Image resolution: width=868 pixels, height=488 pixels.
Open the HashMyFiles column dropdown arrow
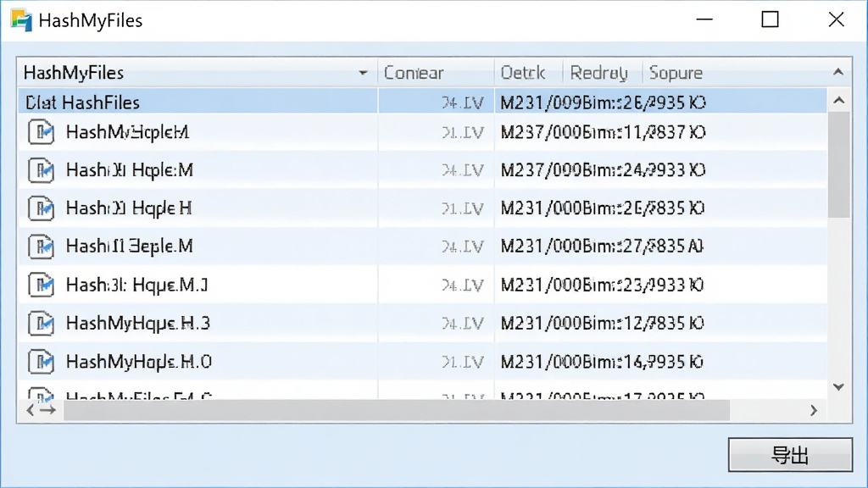click(x=363, y=73)
